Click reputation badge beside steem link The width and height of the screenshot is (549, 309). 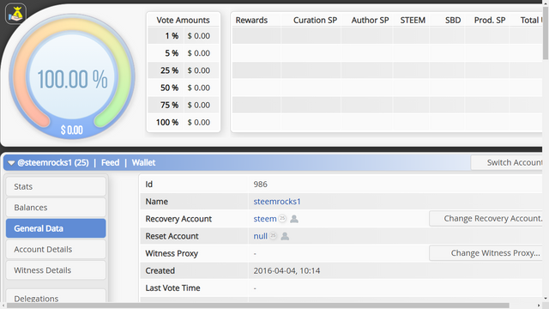coord(282,219)
